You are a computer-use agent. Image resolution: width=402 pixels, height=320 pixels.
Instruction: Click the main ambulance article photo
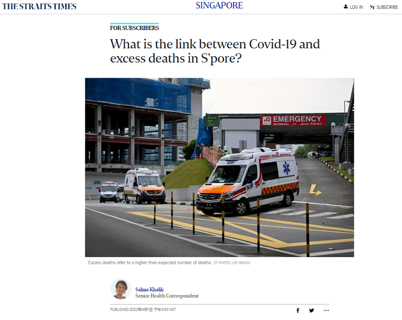click(219, 167)
